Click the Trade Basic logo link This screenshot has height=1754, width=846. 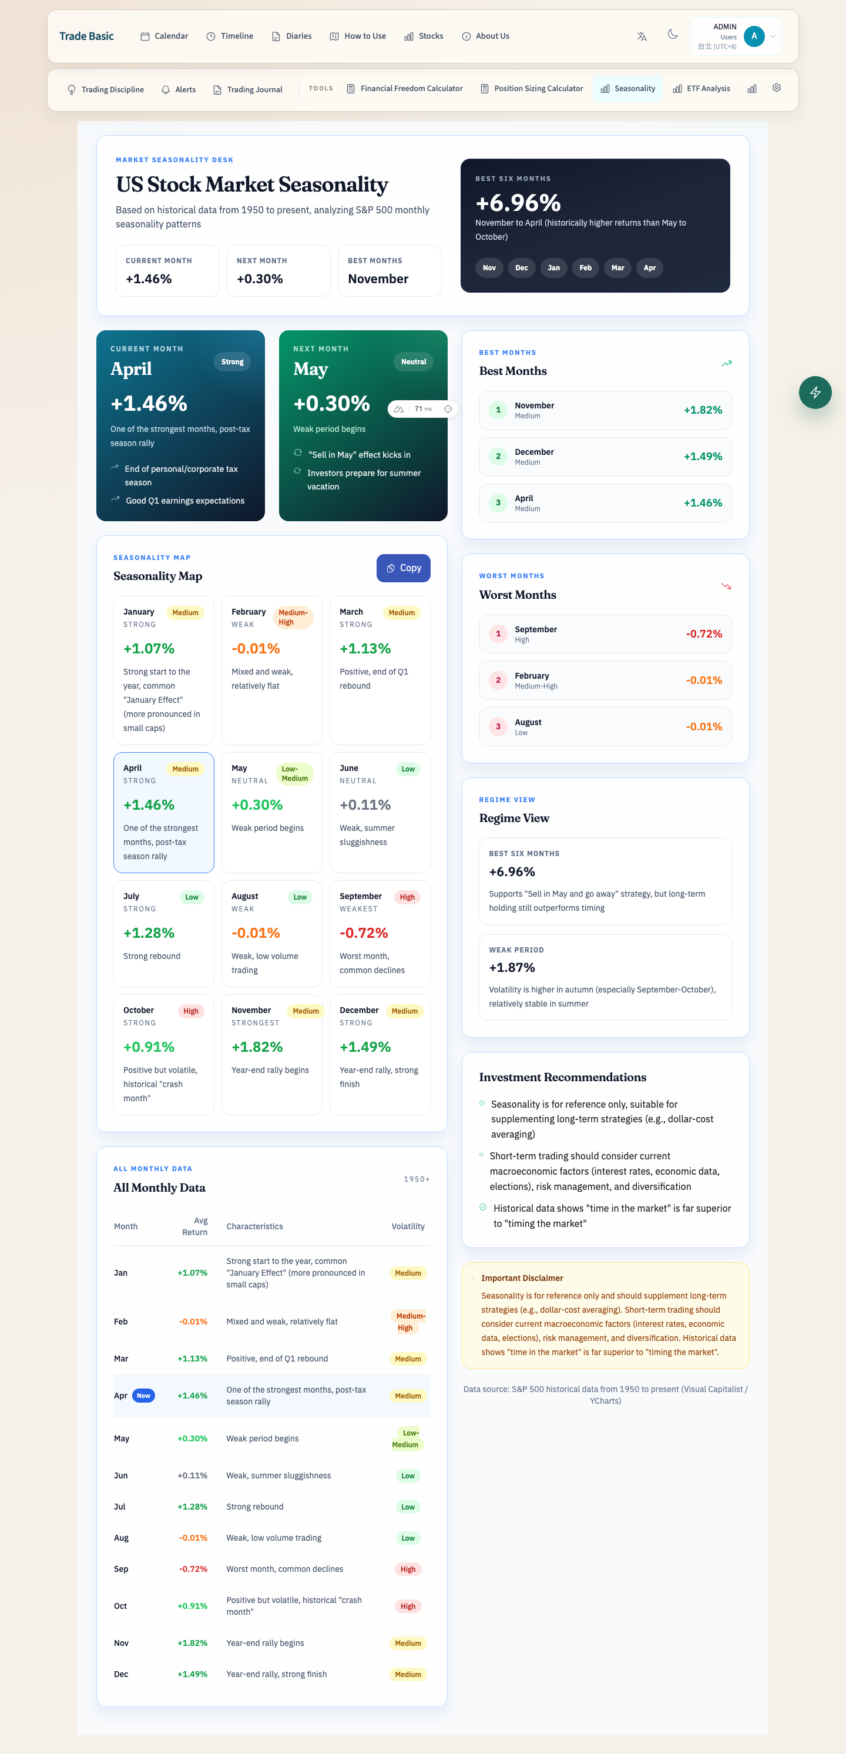(86, 37)
